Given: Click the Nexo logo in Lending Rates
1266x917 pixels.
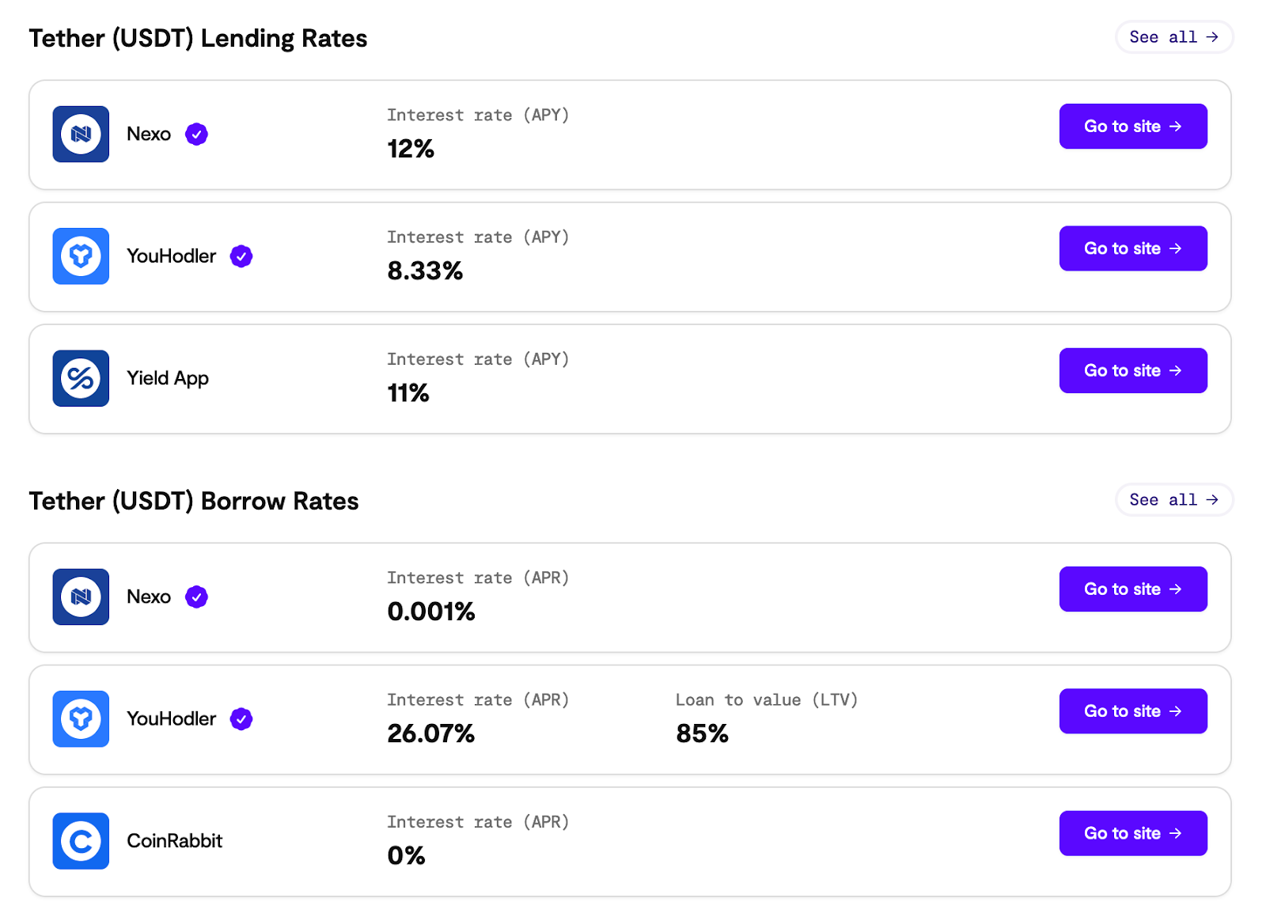Looking at the screenshot, I should pos(81,135).
